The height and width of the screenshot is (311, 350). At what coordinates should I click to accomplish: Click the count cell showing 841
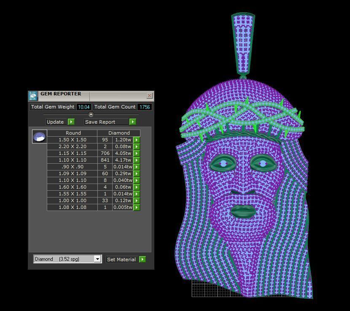coord(105,160)
